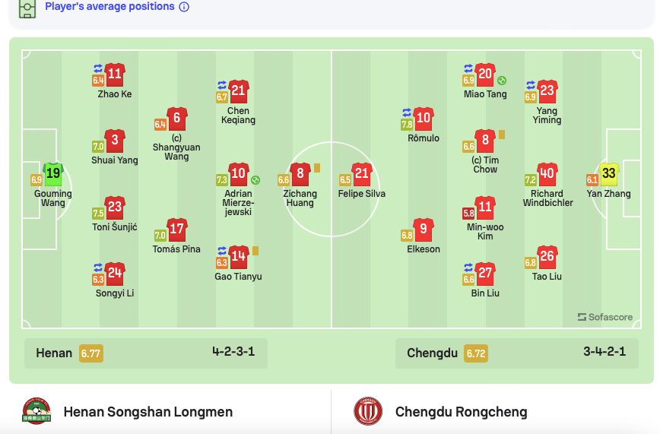Click Gouming Wang's green goalkeeper jersey
Viewport: 660px width, 434px height.
click(x=53, y=174)
